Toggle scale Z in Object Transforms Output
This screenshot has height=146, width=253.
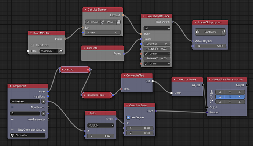[x=239, y=102]
